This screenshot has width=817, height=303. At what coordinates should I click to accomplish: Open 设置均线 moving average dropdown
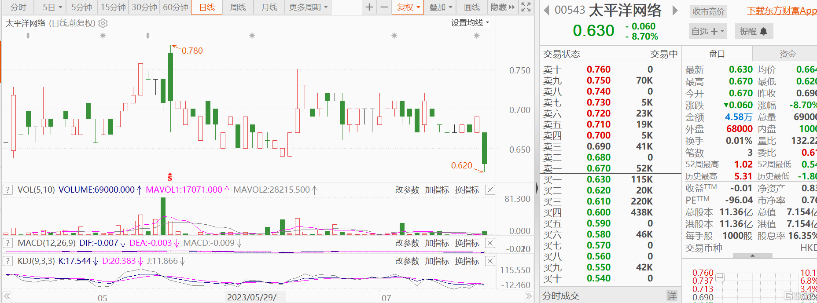pyautogui.click(x=470, y=22)
